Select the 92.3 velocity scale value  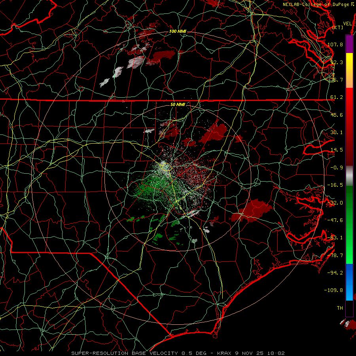(x=337, y=62)
